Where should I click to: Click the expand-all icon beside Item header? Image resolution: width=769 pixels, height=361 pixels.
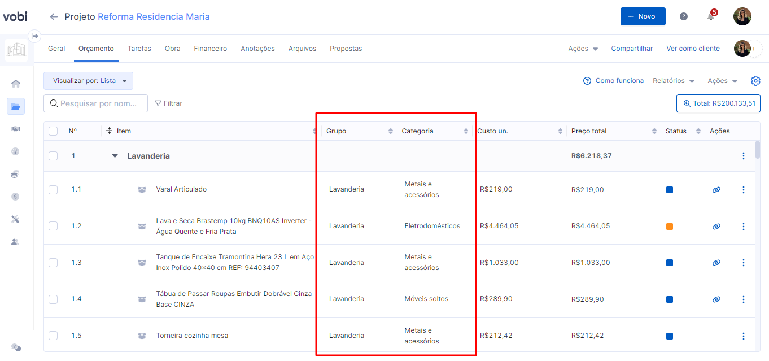click(x=109, y=131)
